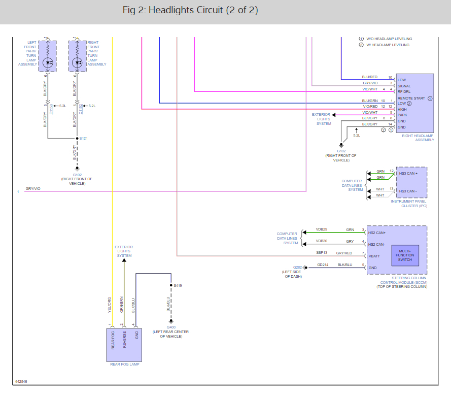Click G102 label below the S121 splice

(77, 175)
